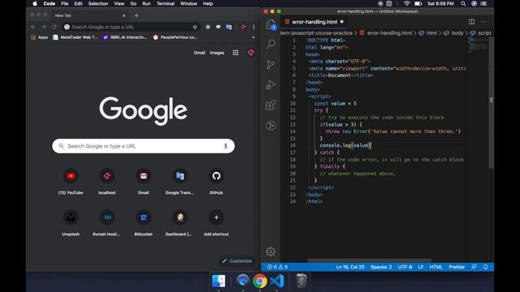Change indentation via Spaces: 2
Image resolution: width=520 pixels, height=292 pixels.
381,267
